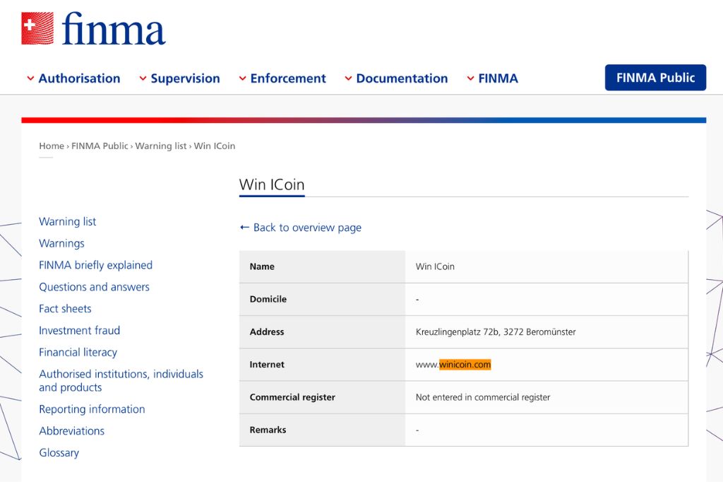The image size is (723, 482).
Task: Click the FINMA logo in the header
Action: tap(93, 29)
